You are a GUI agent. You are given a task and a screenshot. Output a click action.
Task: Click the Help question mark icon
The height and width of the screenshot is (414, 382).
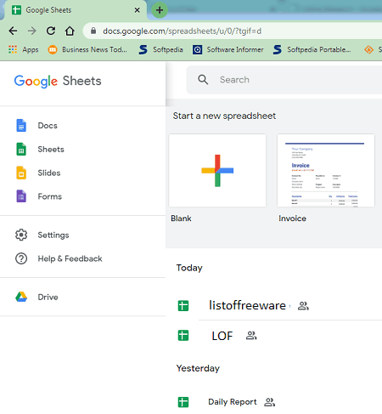(21, 258)
